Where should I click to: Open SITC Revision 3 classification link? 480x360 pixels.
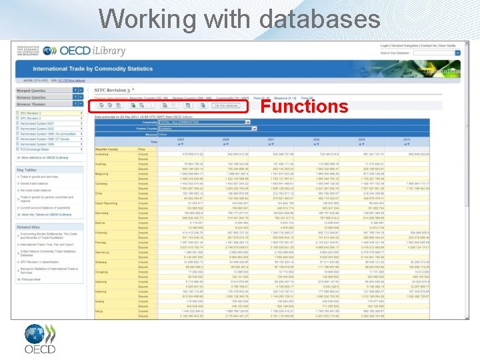coord(39,262)
